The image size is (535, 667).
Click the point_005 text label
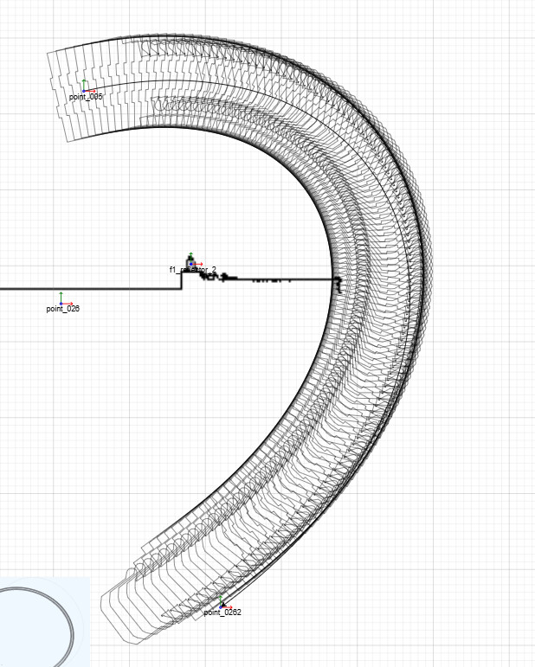point(86,97)
